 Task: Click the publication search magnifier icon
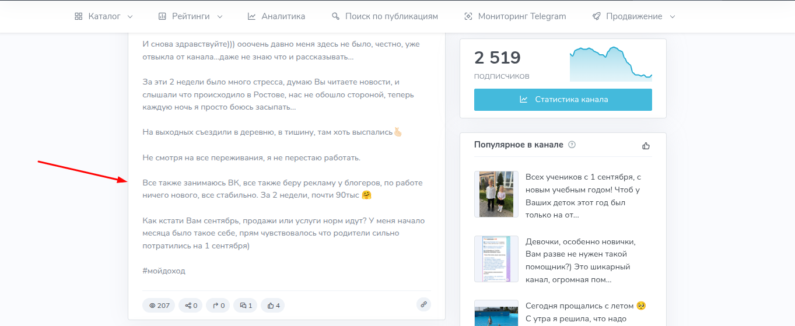[x=335, y=16]
